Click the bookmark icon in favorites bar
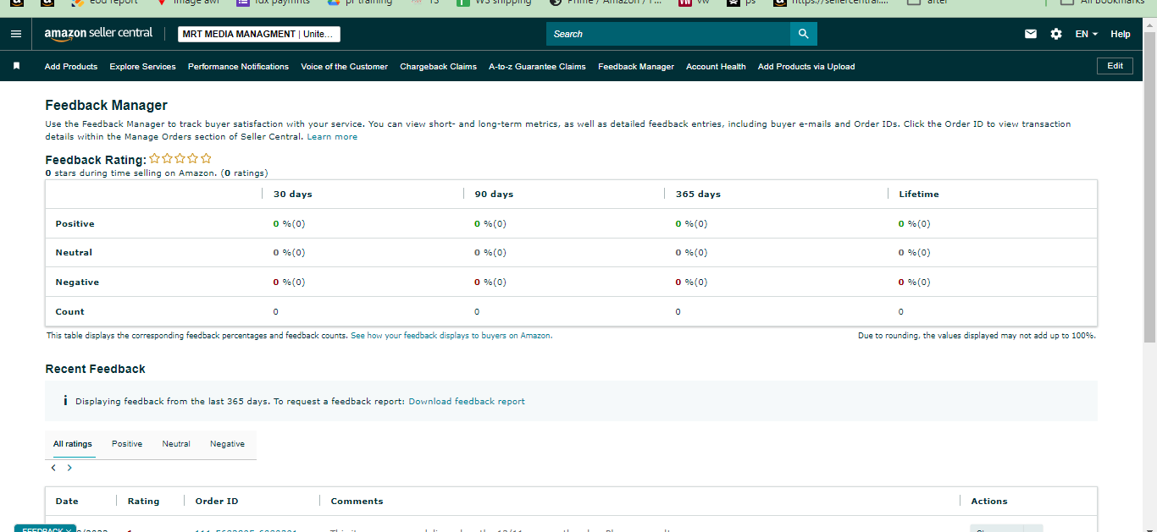The image size is (1157, 532). [x=16, y=66]
